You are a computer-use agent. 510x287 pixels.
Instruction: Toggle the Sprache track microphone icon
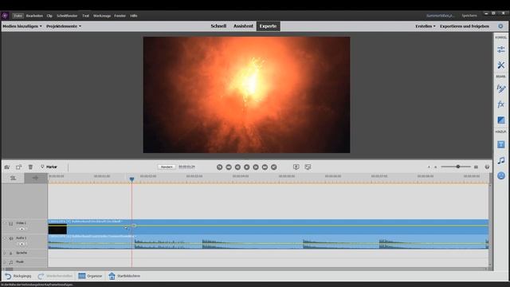coord(10,253)
